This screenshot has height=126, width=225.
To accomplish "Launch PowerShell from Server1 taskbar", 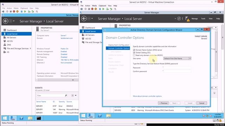I will tap(21, 118).
